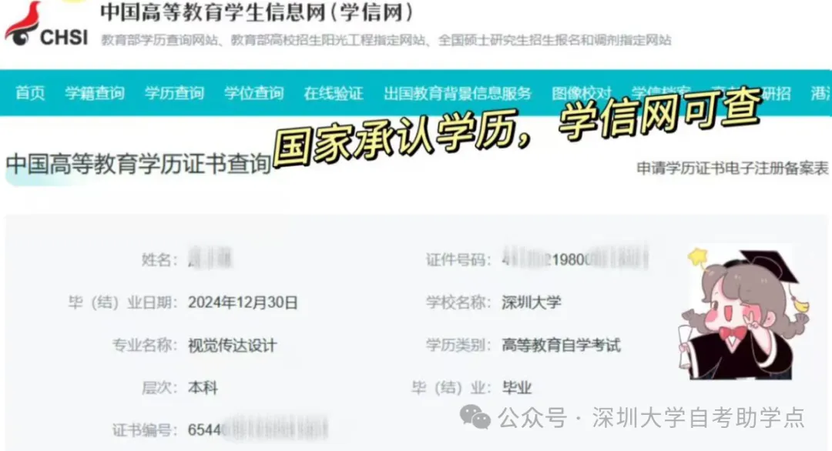
Task: Click the 高等教育自学考试 education type value
Action: [x=561, y=346]
